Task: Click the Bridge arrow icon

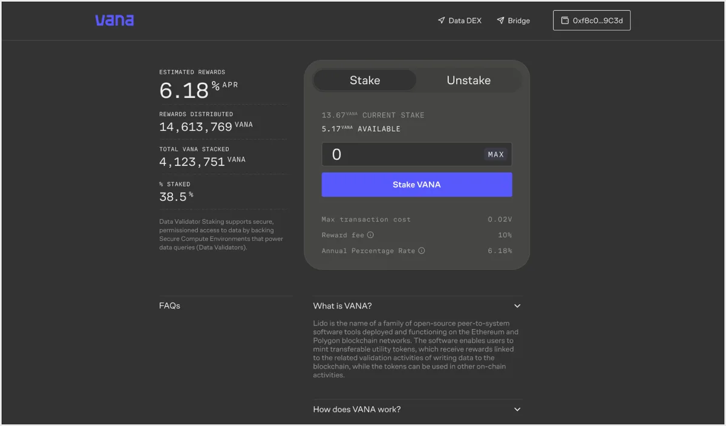Action: [500, 21]
